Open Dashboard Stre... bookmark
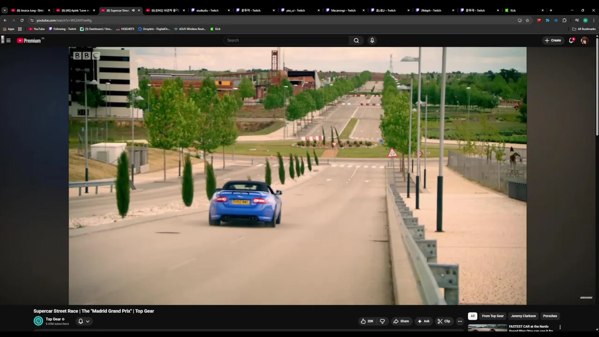 (96, 29)
